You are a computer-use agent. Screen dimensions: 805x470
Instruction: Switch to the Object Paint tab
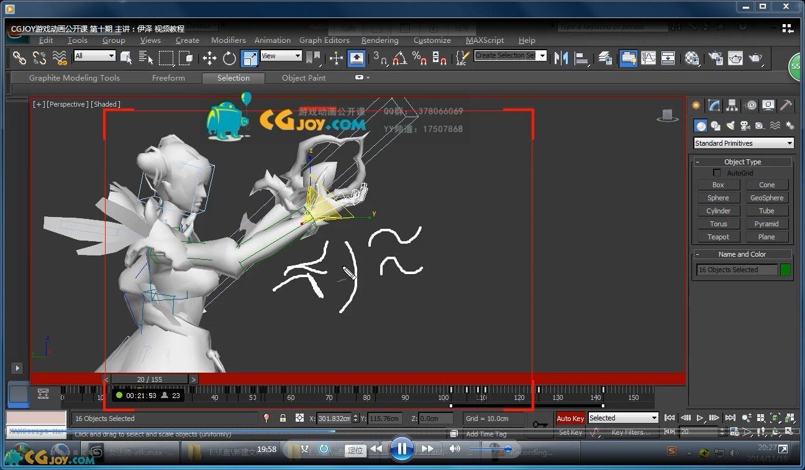(304, 78)
